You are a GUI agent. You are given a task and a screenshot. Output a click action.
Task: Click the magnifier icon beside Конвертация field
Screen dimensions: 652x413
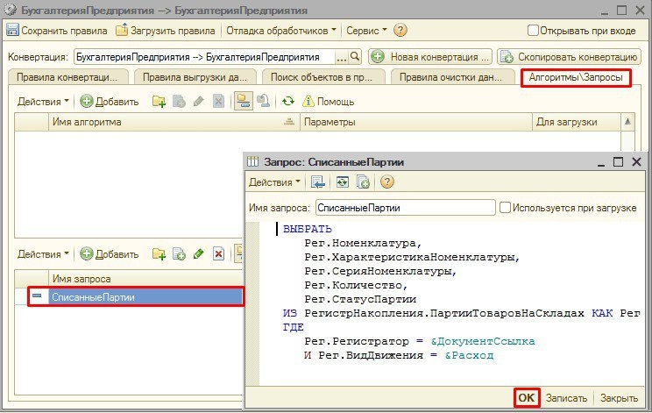pyautogui.click(x=355, y=57)
